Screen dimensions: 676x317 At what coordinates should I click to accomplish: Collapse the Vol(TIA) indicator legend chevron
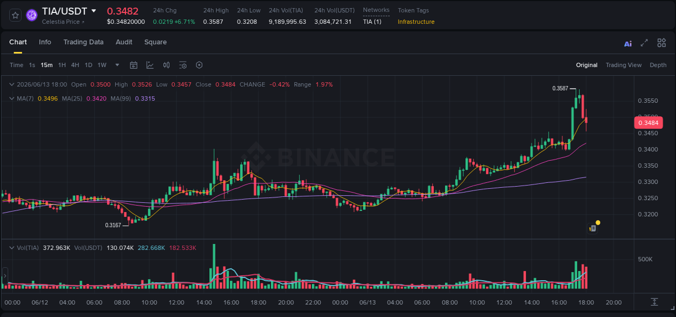click(12, 248)
